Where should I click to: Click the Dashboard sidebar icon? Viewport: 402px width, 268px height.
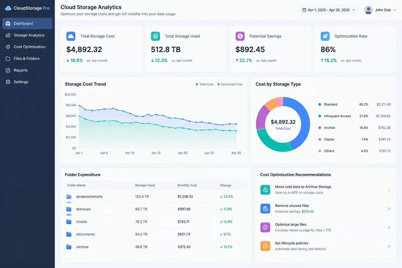[x=8, y=24]
